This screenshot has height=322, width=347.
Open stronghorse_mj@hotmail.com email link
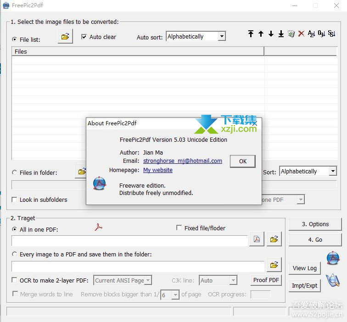coord(183,161)
